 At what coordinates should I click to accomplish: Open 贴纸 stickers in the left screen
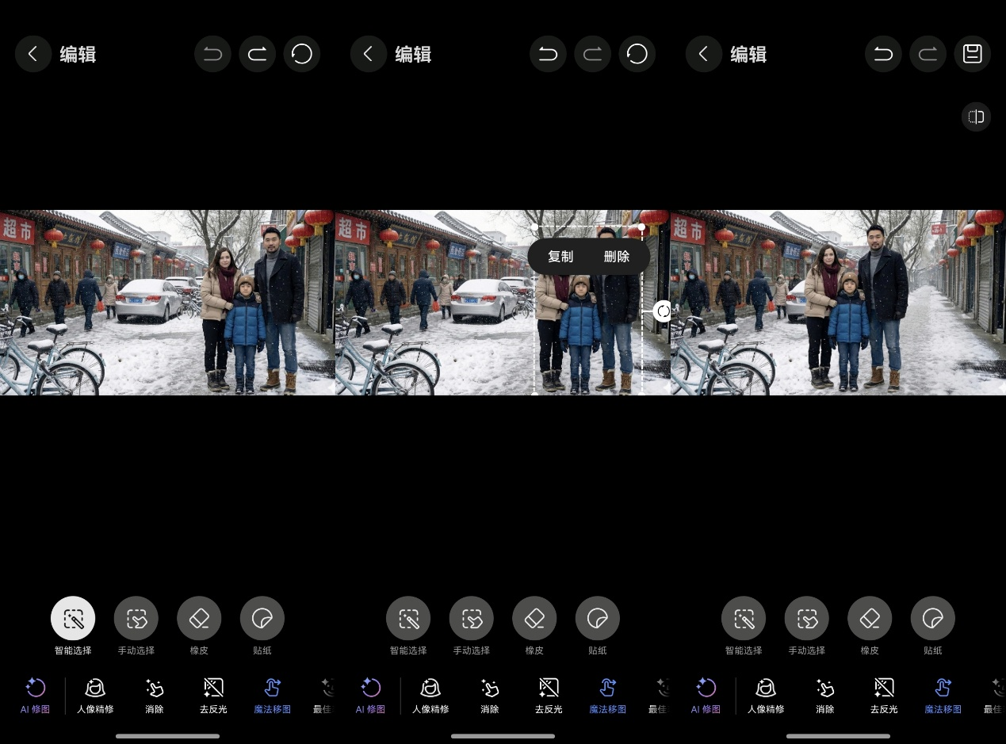pos(262,618)
